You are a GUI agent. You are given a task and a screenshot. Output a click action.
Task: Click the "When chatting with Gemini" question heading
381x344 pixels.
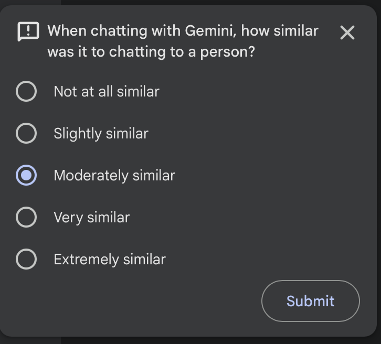183,41
